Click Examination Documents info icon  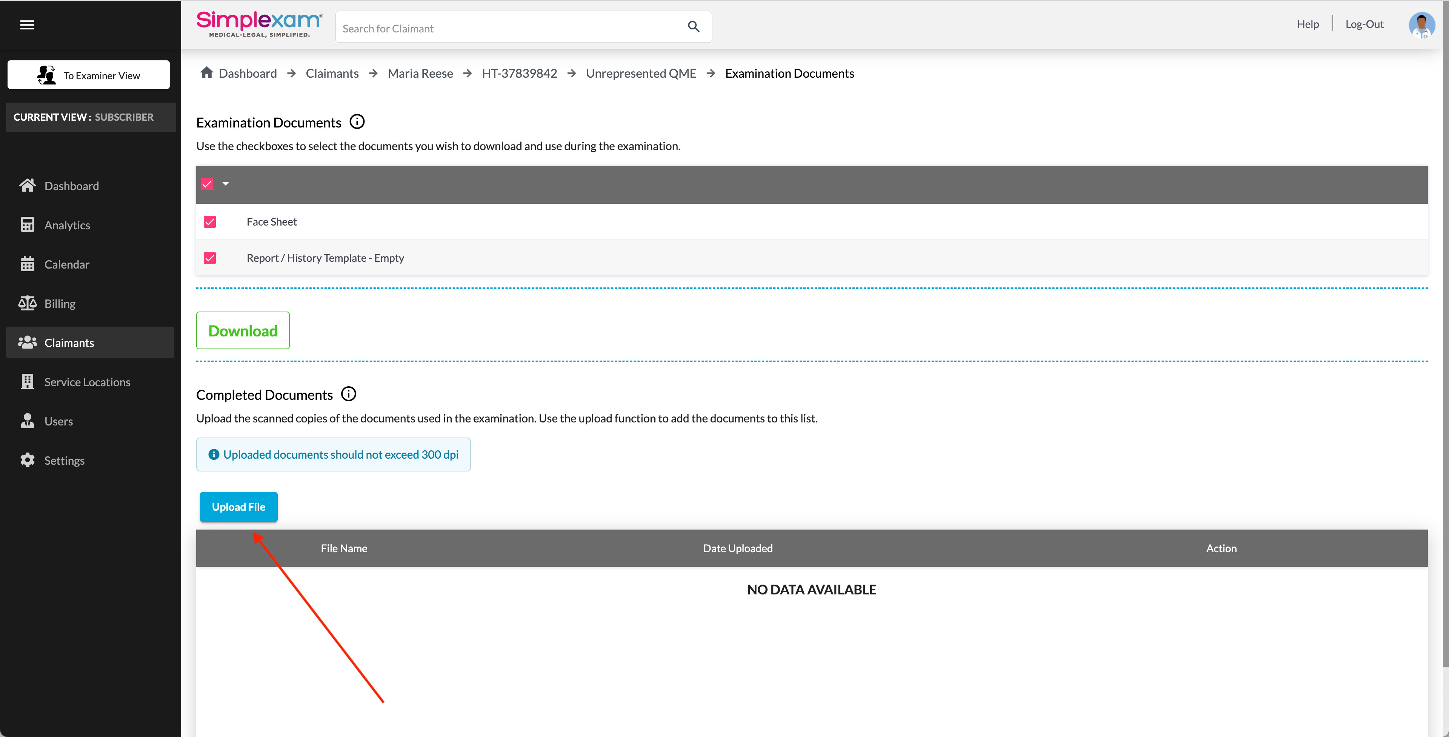click(357, 121)
